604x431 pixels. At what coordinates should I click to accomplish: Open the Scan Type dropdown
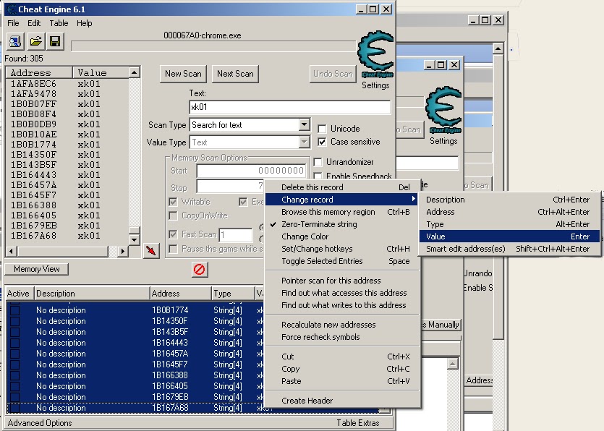tap(304, 125)
